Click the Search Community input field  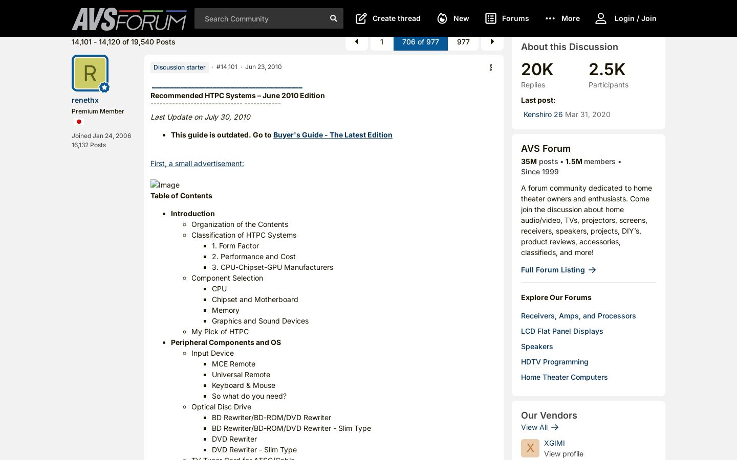[261, 18]
